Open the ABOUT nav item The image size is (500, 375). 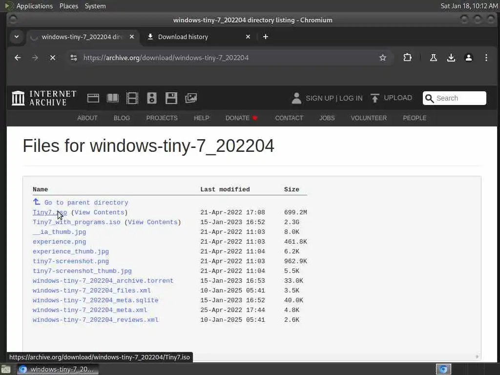click(x=87, y=118)
